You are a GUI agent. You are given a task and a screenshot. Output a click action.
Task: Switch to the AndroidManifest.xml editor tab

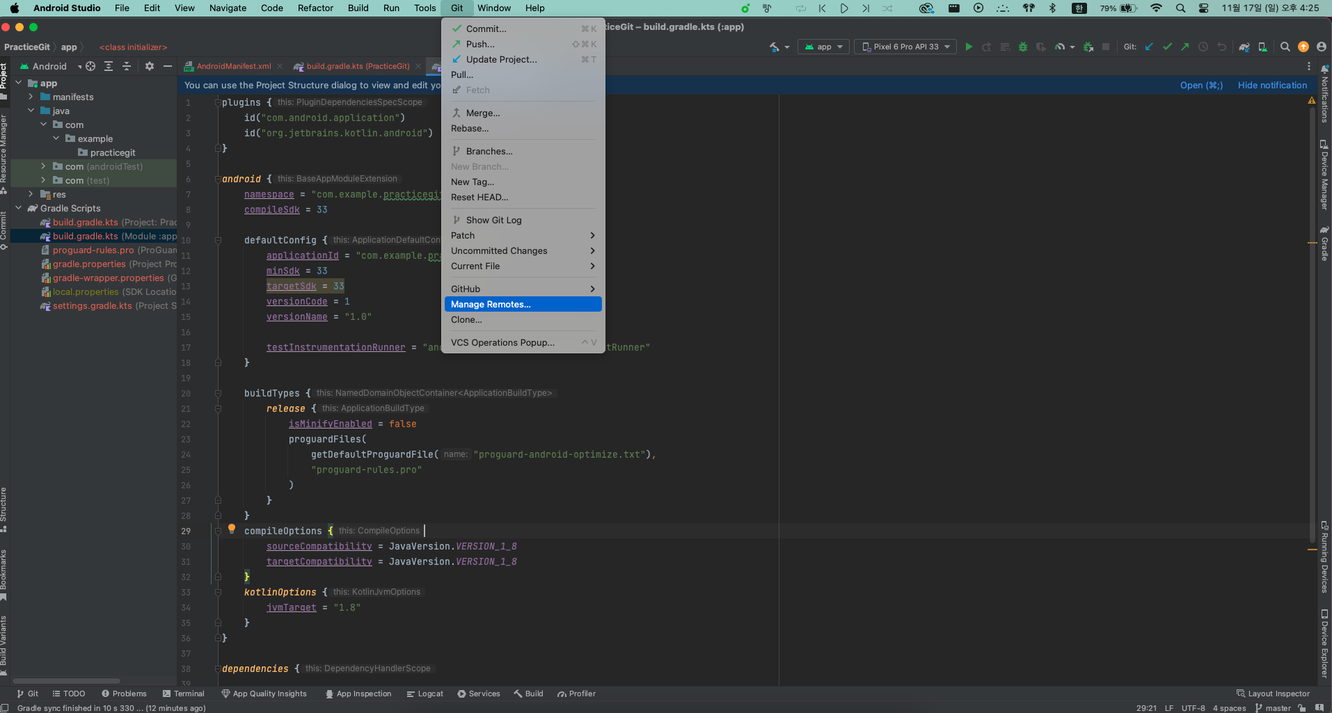(233, 66)
